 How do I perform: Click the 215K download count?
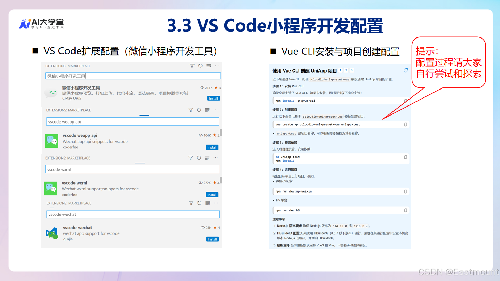tap(206, 88)
